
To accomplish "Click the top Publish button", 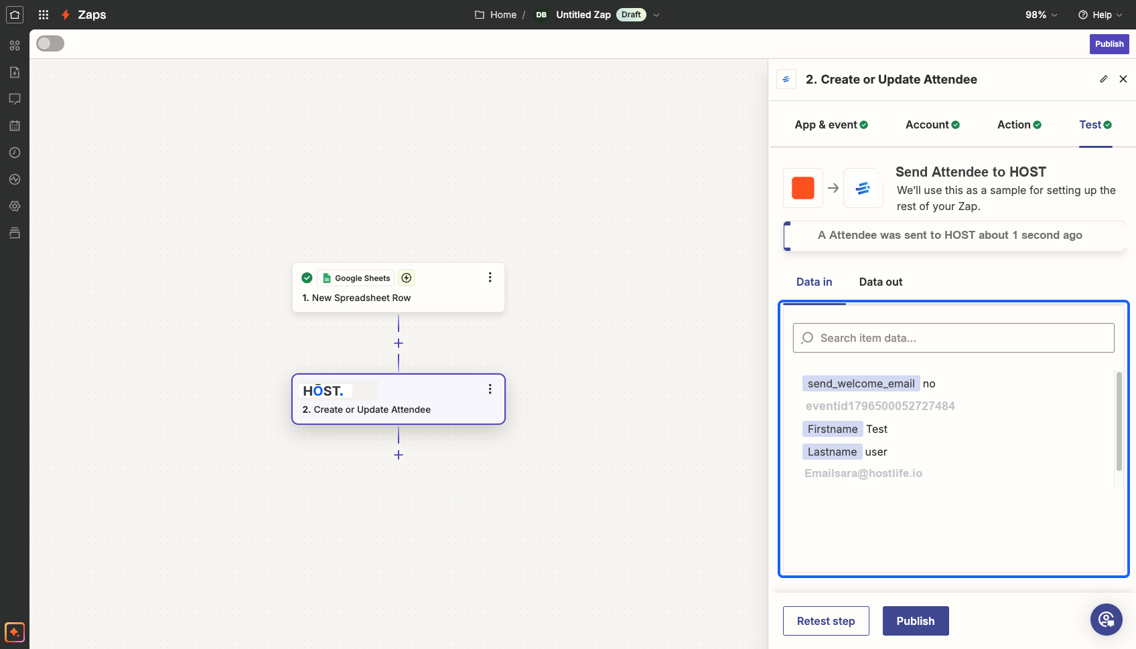I will [1109, 43].
